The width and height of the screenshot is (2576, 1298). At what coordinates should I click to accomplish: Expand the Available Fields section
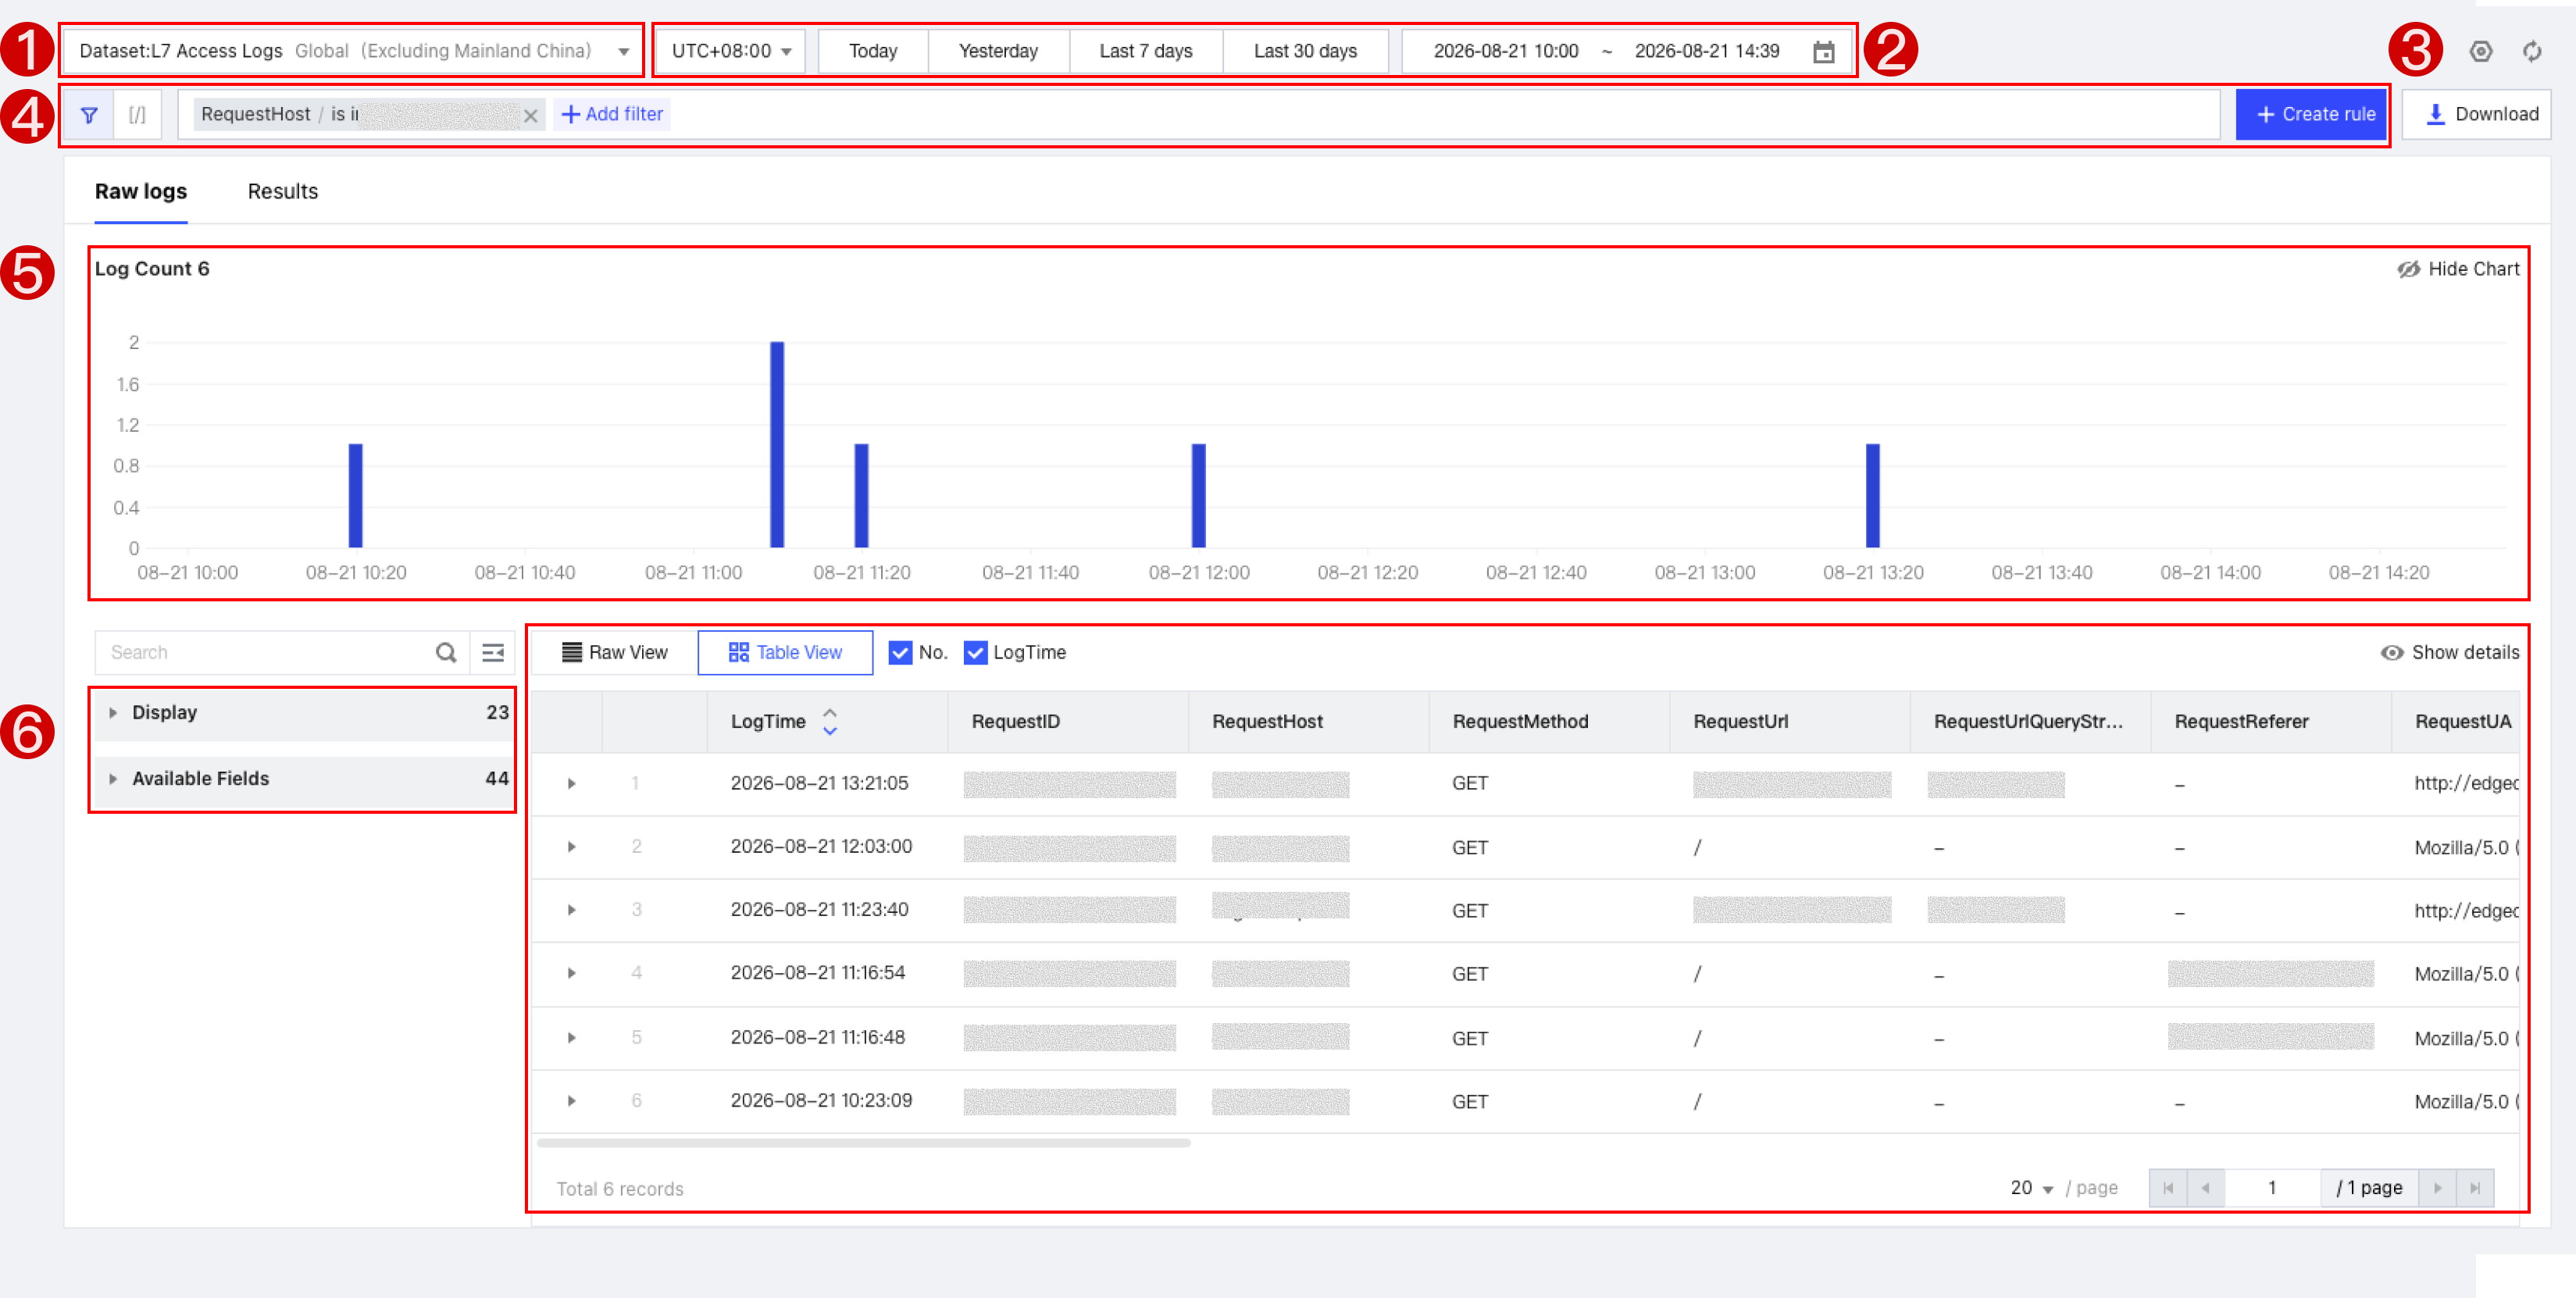point(303,779)
